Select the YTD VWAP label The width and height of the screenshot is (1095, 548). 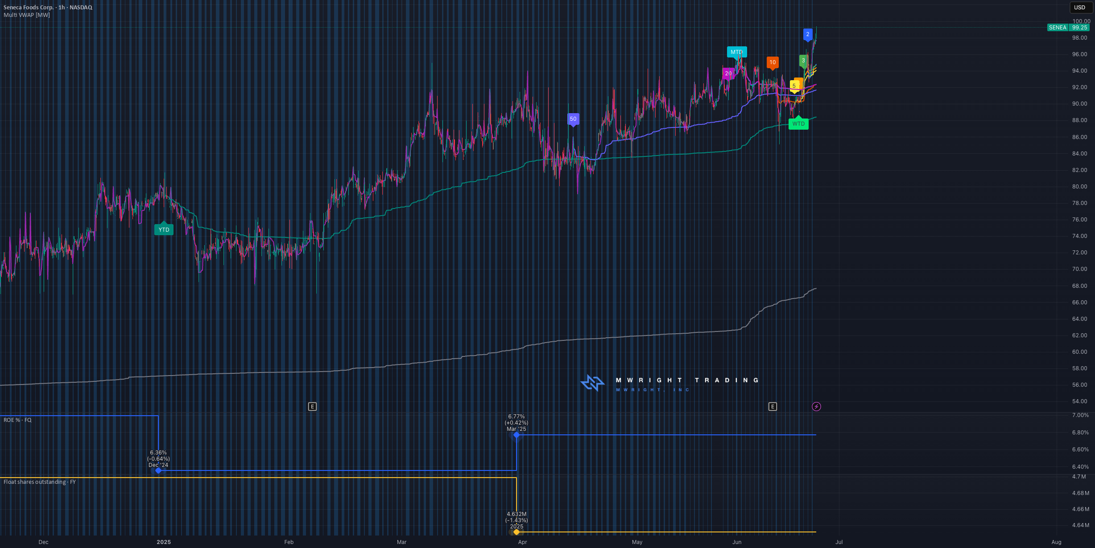click(164, 229)
